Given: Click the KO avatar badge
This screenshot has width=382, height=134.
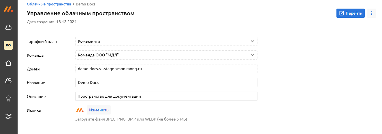Looking at the screenshot, I should click(8, 45).
